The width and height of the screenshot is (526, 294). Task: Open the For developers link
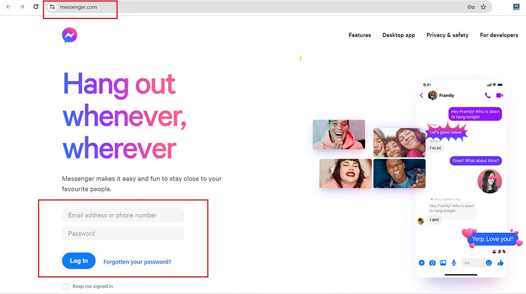(499, 35)
